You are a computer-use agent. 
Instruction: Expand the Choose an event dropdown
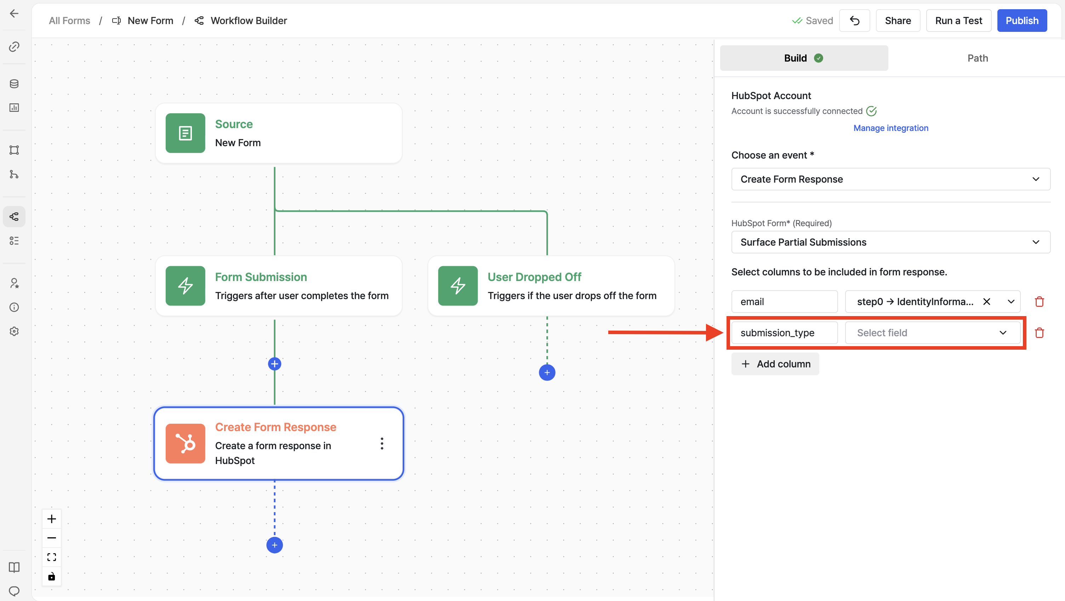(x=890, y=179)
